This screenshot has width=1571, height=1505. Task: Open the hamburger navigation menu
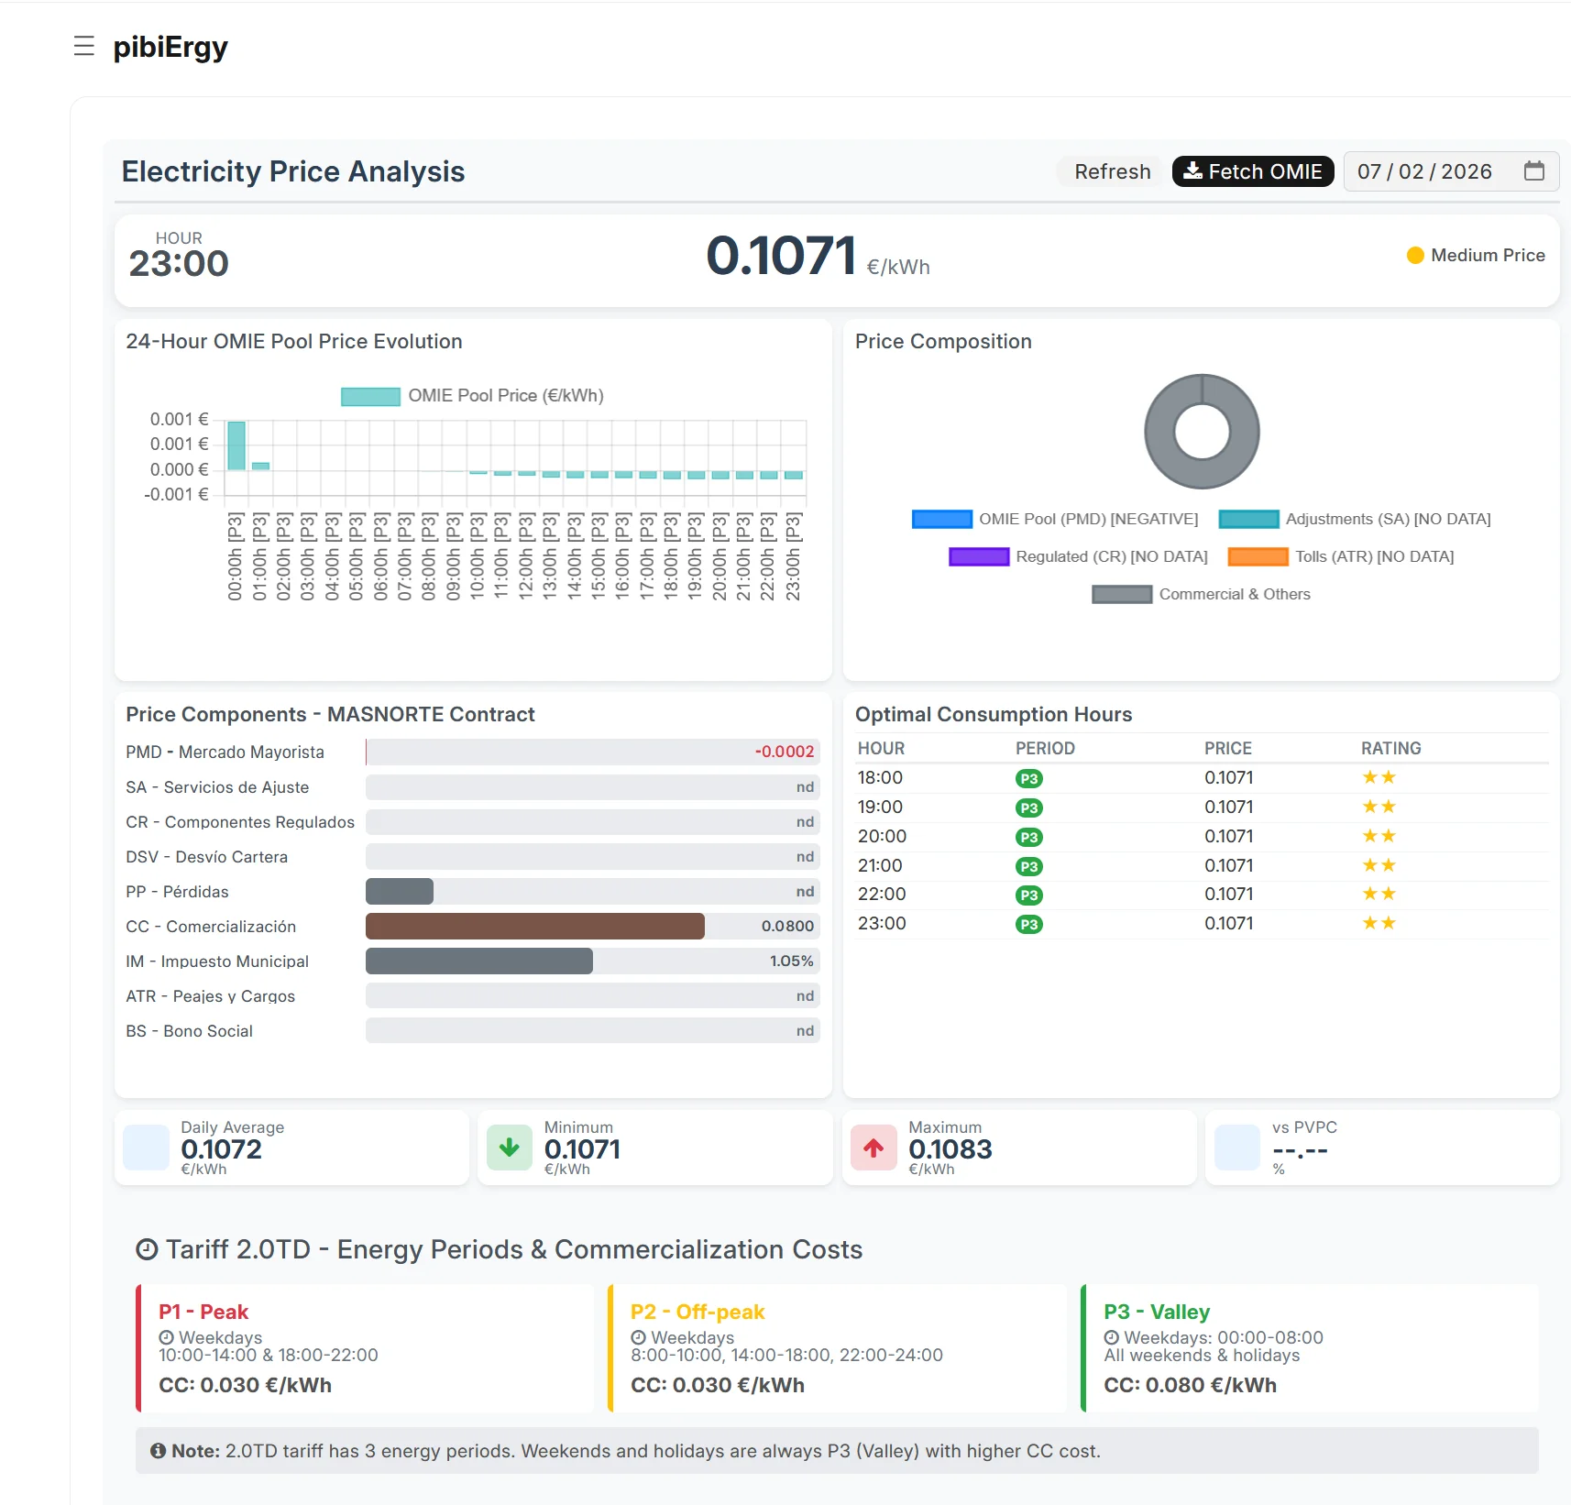pyautogui.click(x=83, y=46)
